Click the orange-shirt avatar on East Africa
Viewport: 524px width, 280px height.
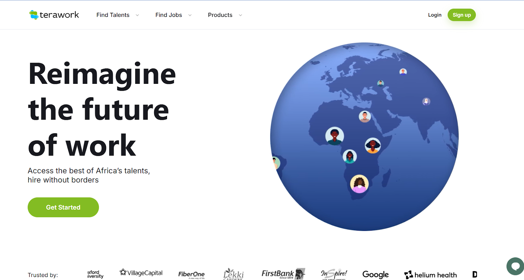click(373, 145)
